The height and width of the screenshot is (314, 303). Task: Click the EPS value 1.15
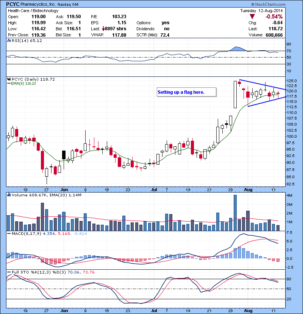point(122,23)
